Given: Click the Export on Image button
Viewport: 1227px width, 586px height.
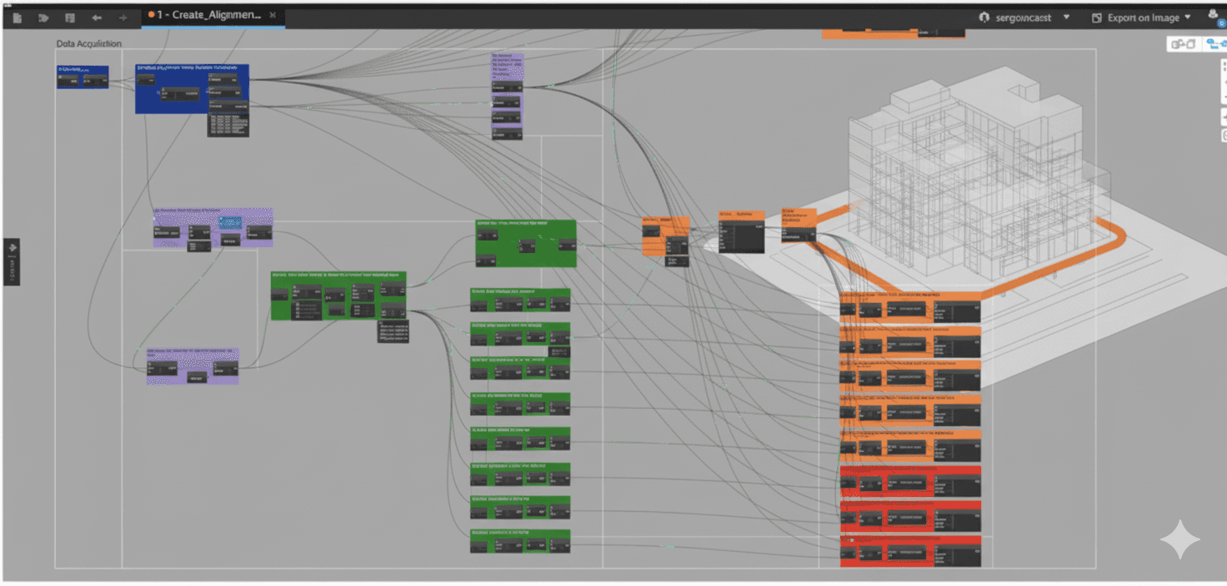Looking at the screenshot, I should [x=1144, y=17].
